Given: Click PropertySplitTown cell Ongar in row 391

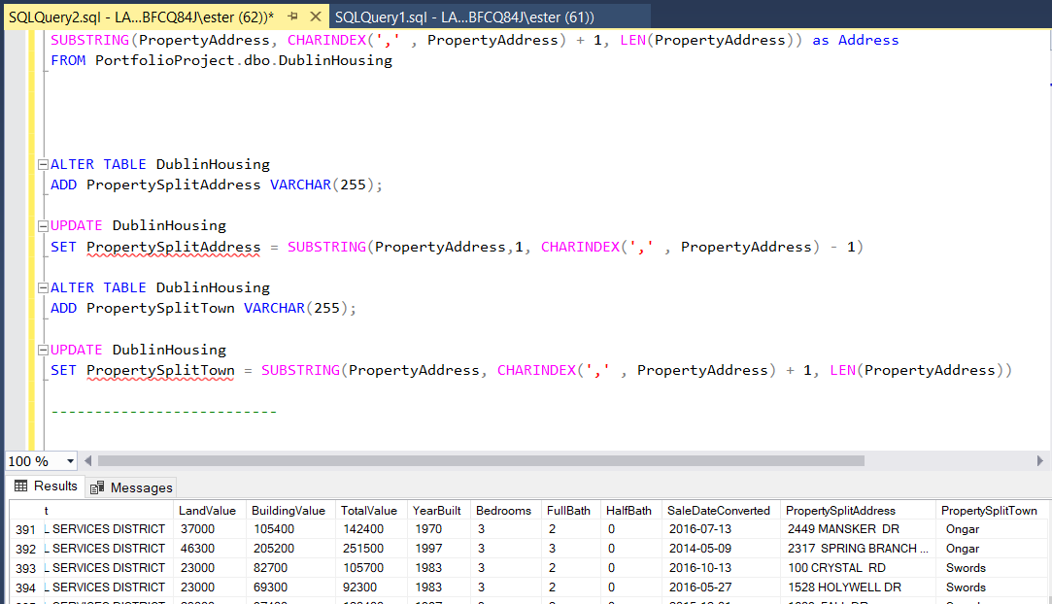Looking at the screenshot, I should coord(993,529).
